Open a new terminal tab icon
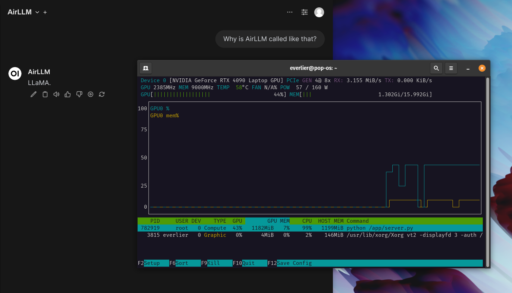Screen dimensions: 512x293 point(146,68)
